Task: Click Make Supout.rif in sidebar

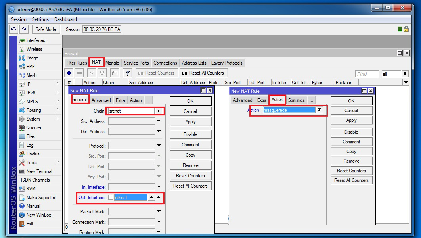Action: (41, 198)
